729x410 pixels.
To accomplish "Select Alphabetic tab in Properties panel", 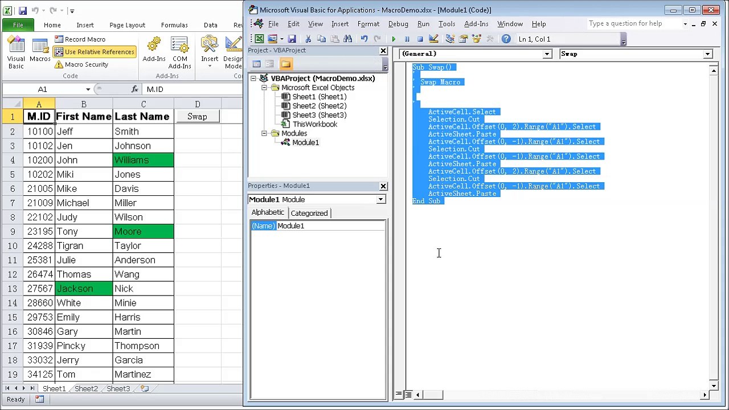I will tap(268, 212).
